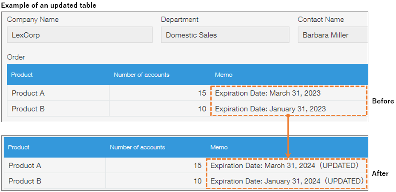Click the account count 15 in After table

[x=197, y=166]
